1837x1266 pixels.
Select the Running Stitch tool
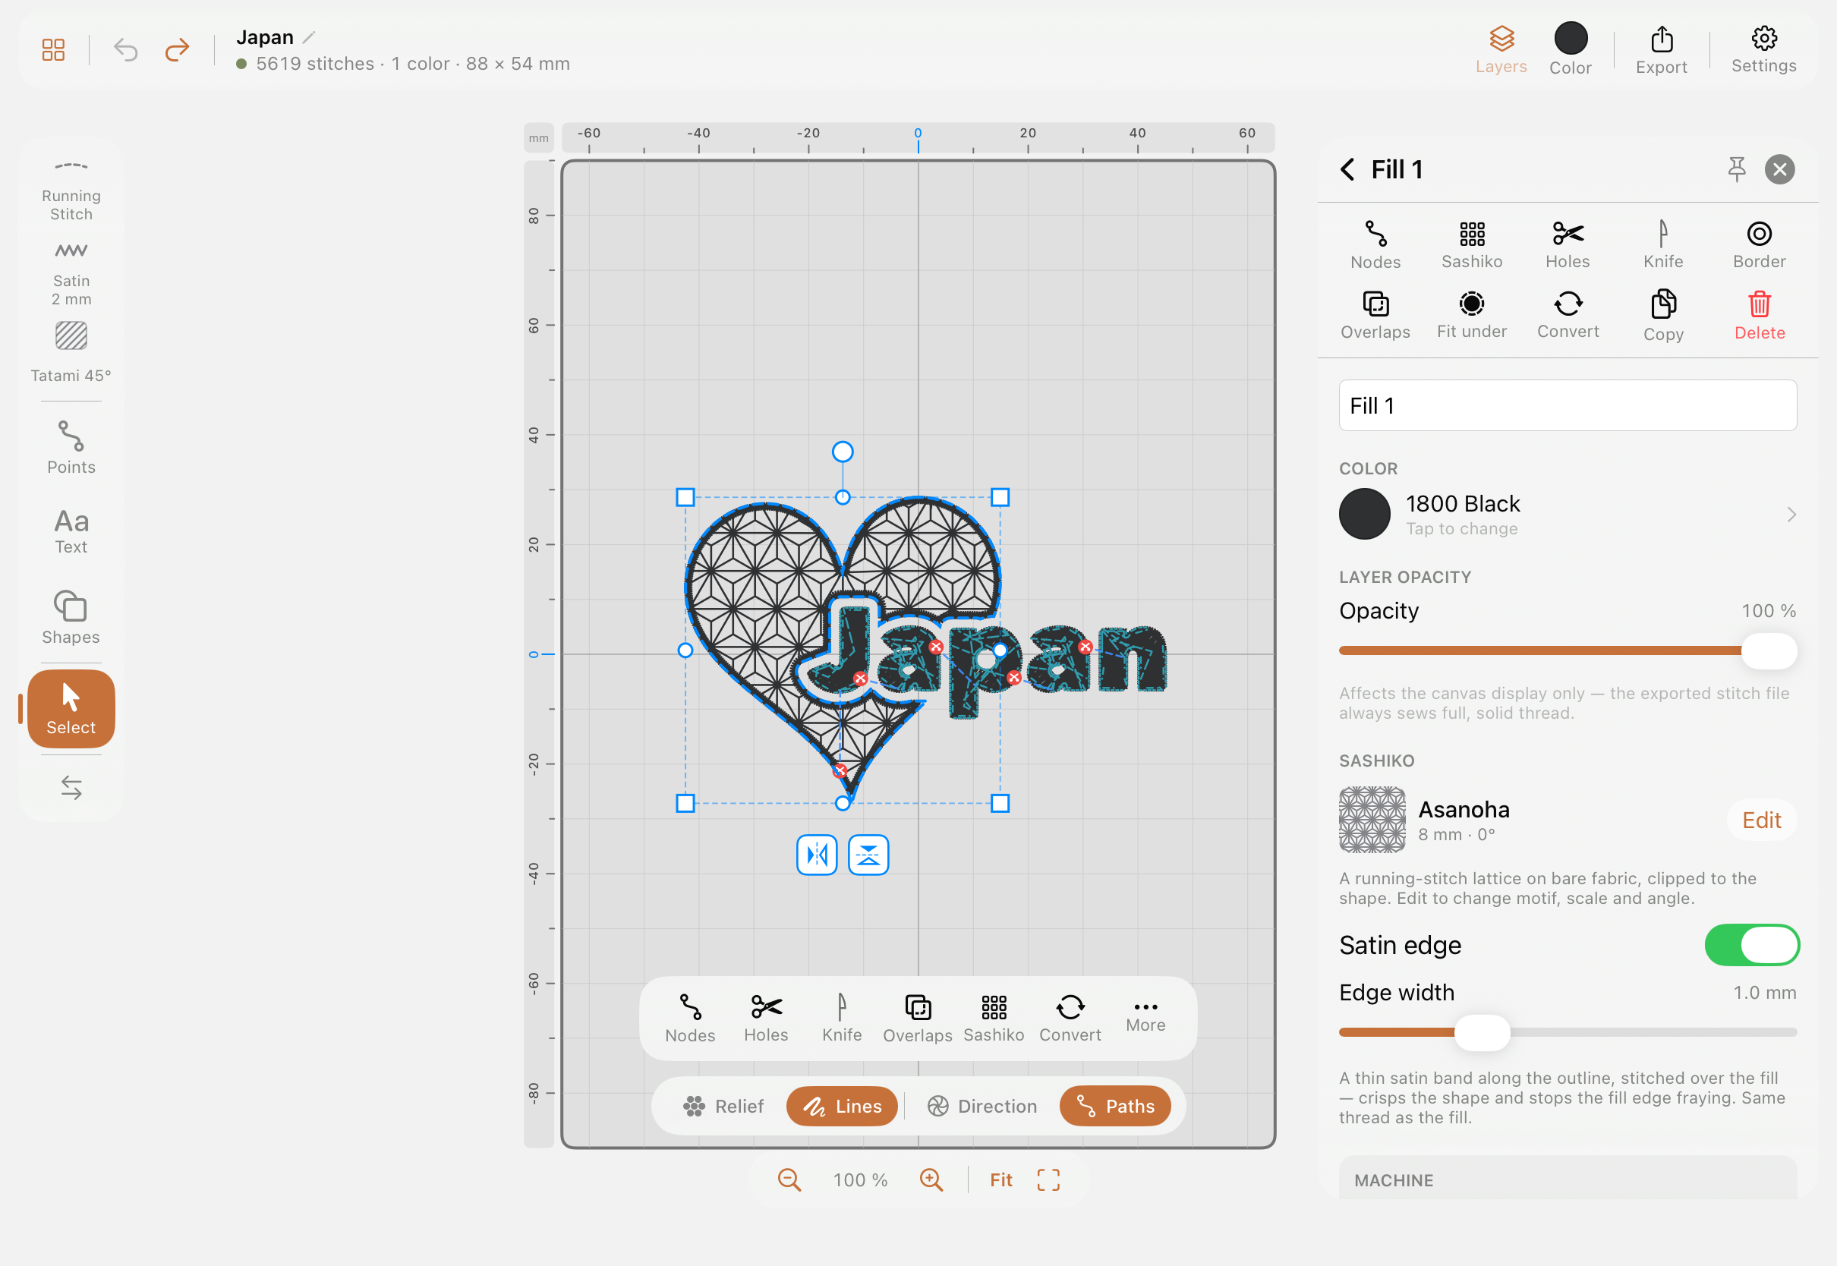click(71, 191)
